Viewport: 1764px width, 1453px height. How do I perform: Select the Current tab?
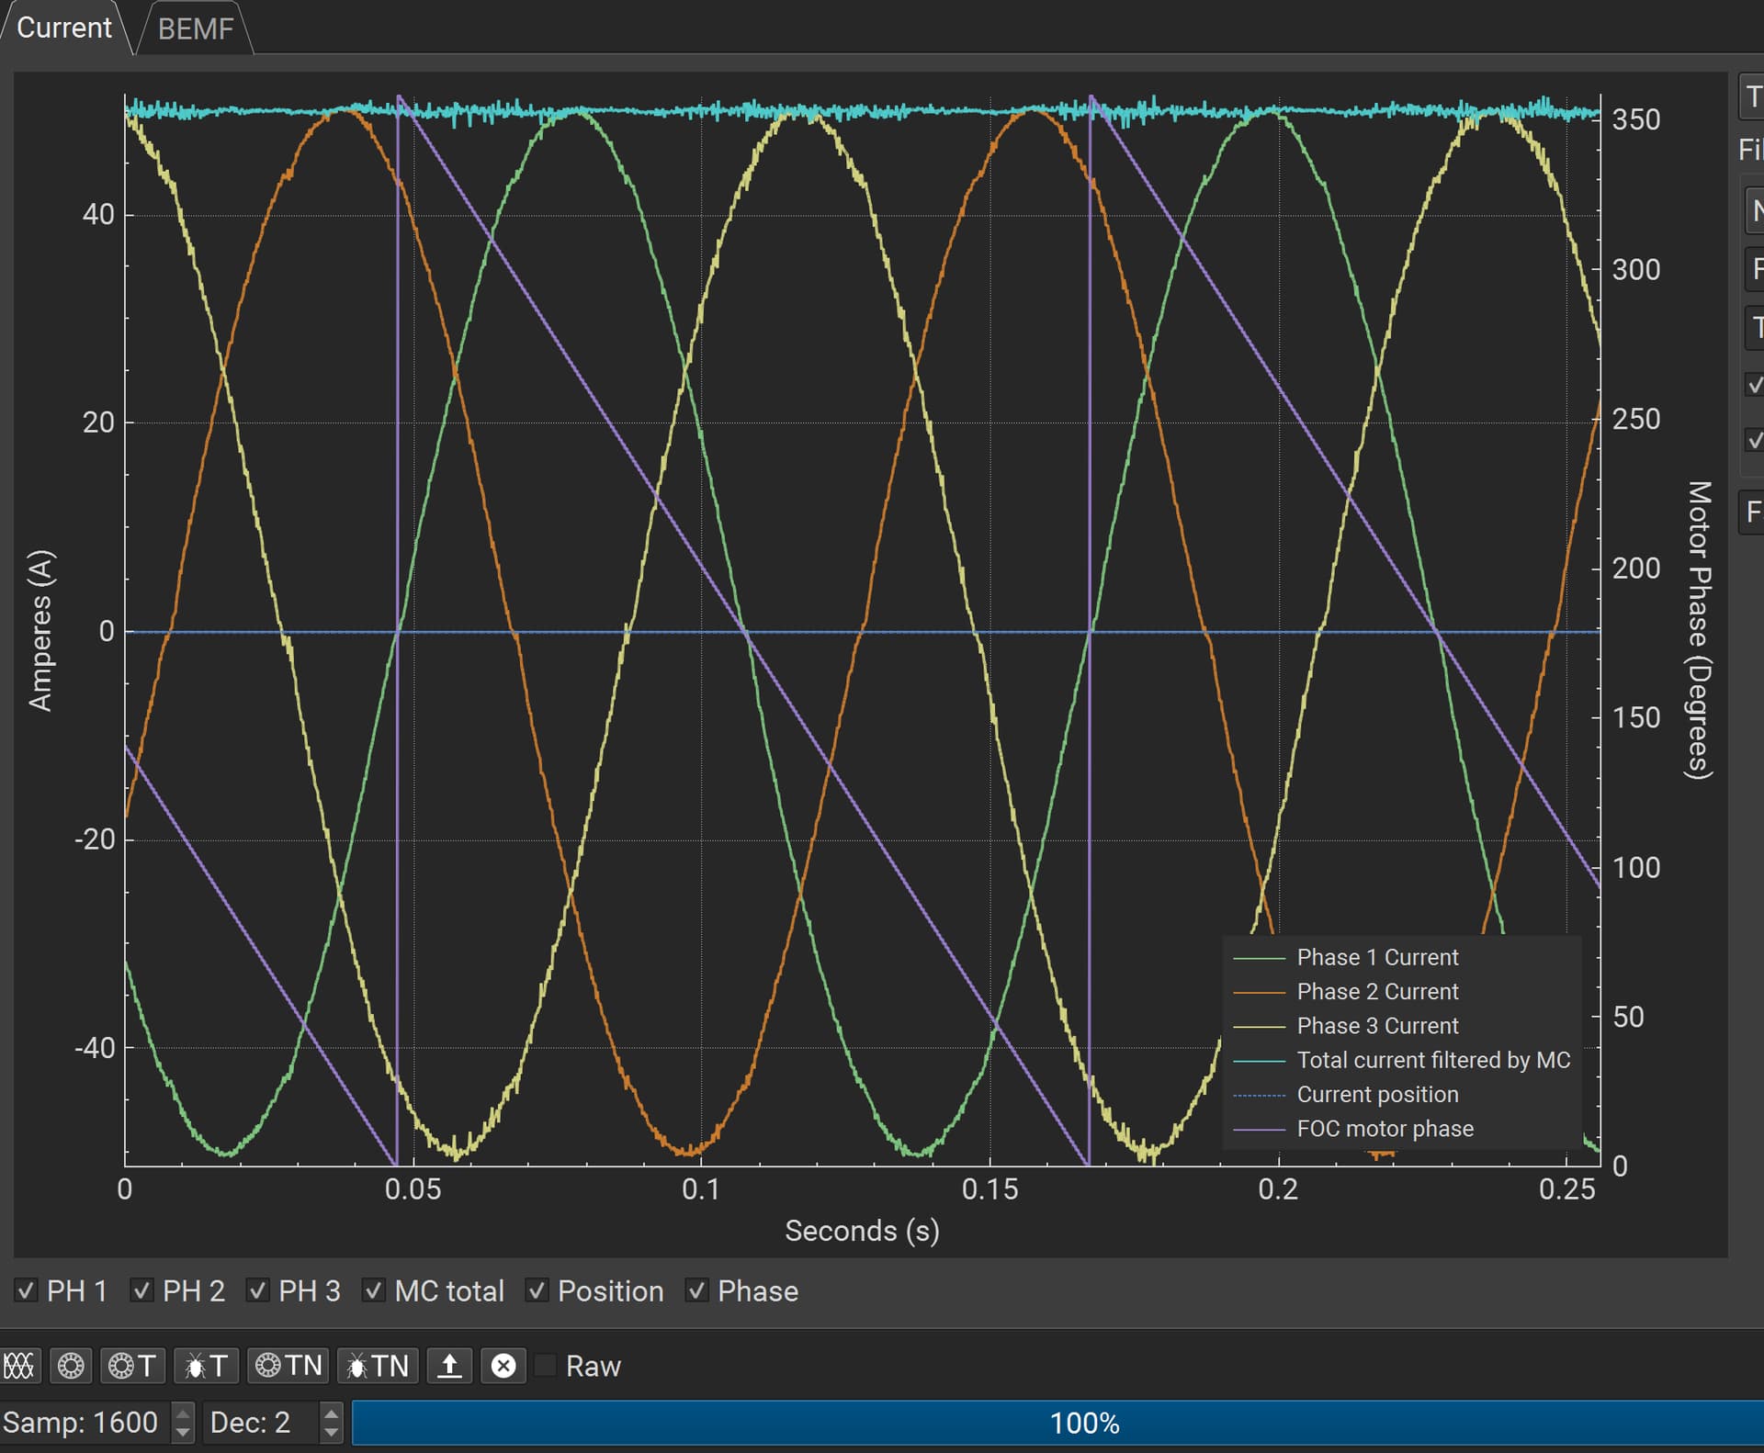(63, 28)
